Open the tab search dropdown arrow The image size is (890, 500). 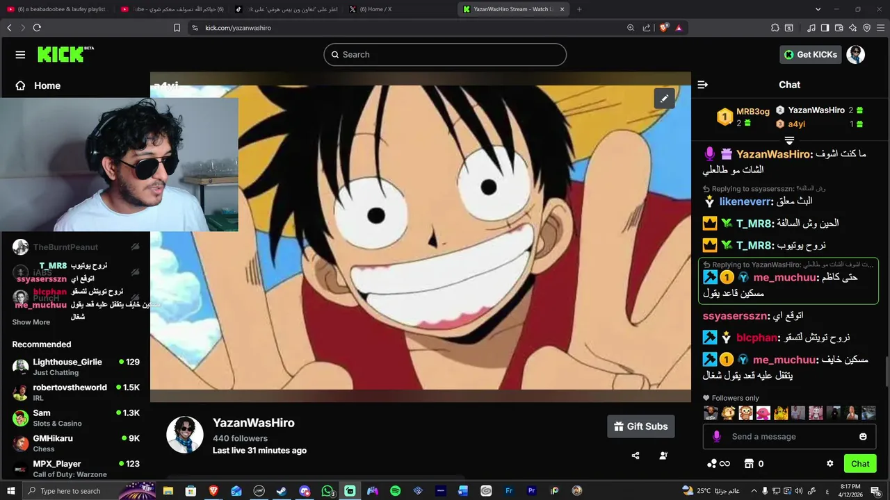[x=818, y=9]
